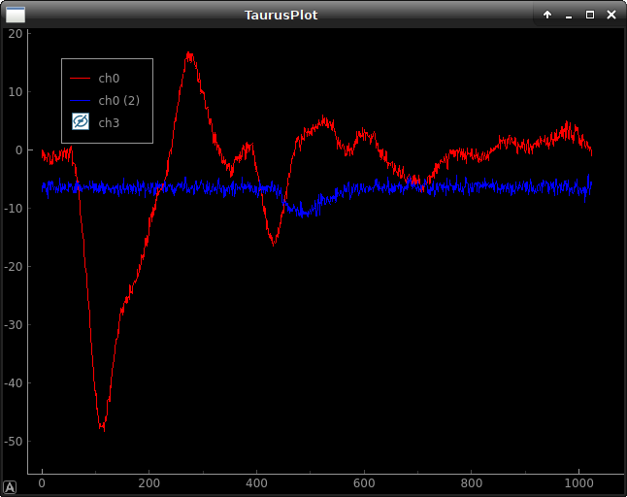The height and width of the screenshot is (497, 627).
Task: Click the x-axis tick label 600
Action: (364, 482)
